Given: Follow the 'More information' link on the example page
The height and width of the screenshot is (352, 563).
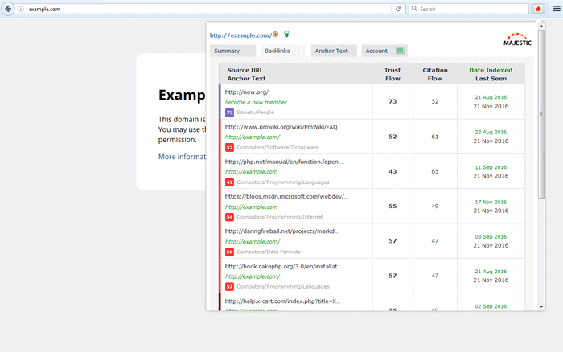Looking at the screenshot, I should [182, 157].
